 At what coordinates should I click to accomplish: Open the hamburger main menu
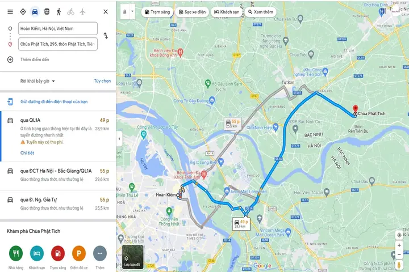[10, 12]
